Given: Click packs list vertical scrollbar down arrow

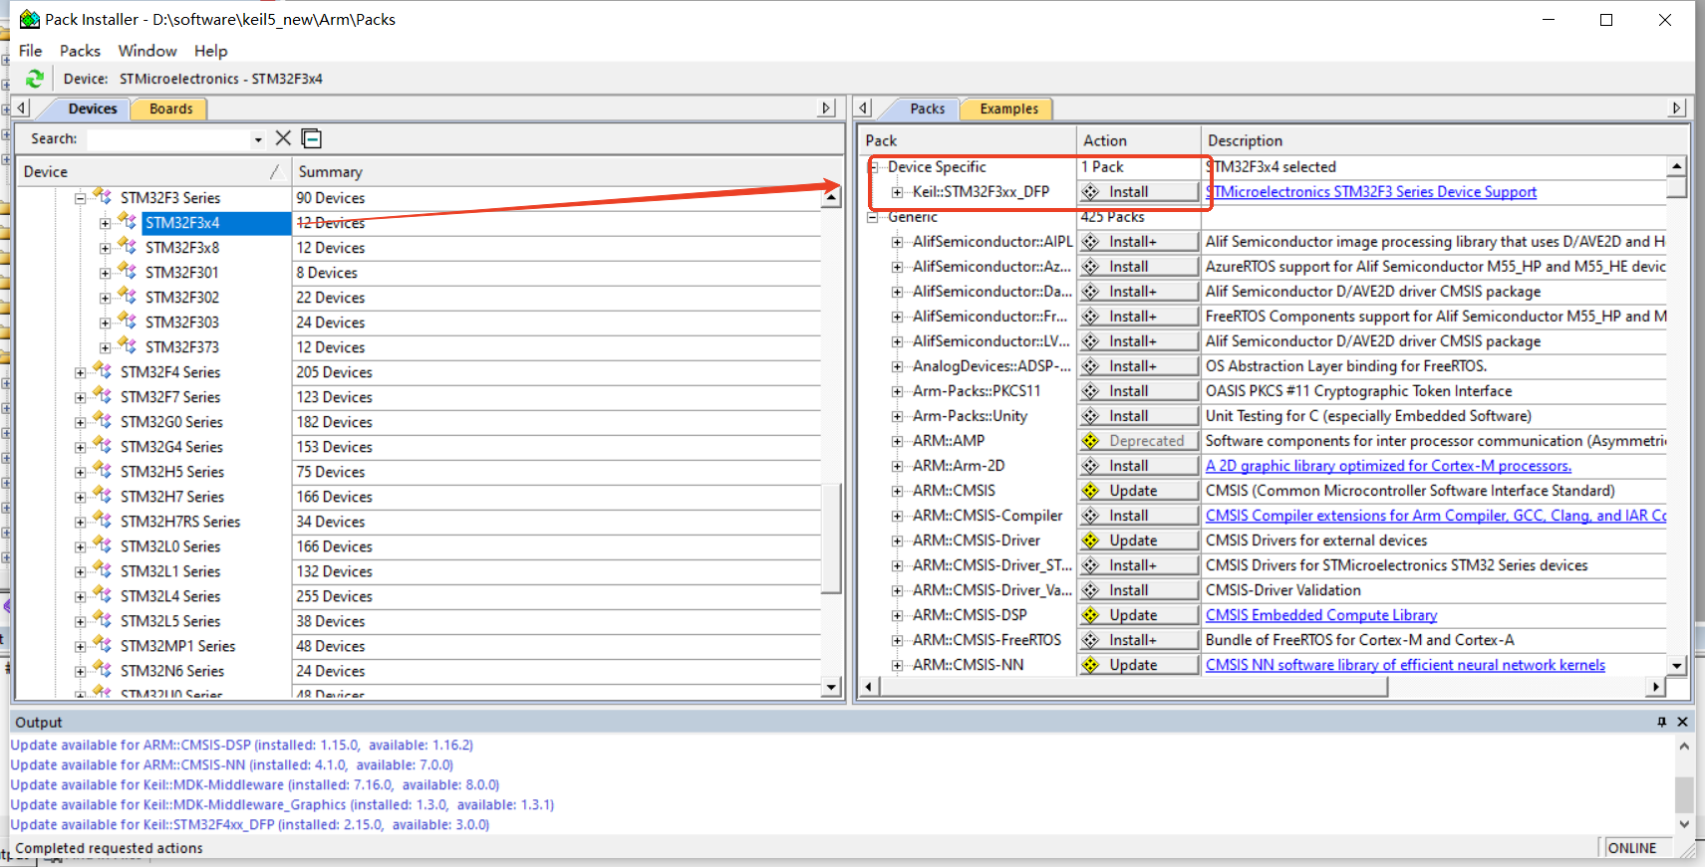Looking at the screenshot, I should pos(1677,666).
